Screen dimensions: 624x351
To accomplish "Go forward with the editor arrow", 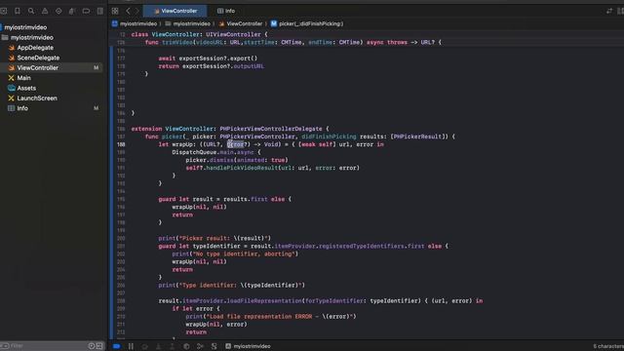I will point(137,11).
